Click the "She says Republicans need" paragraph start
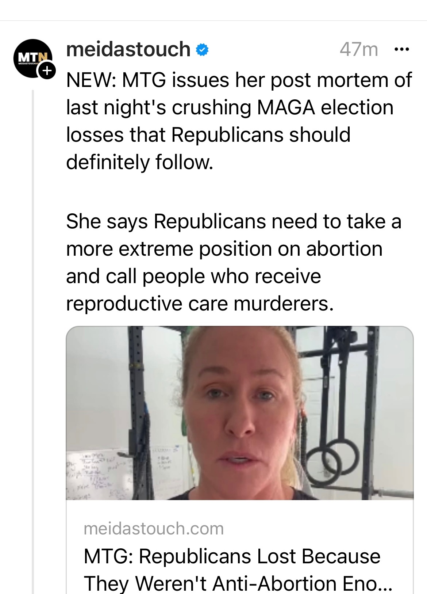 pyautogui.click(x=234, y=221)
